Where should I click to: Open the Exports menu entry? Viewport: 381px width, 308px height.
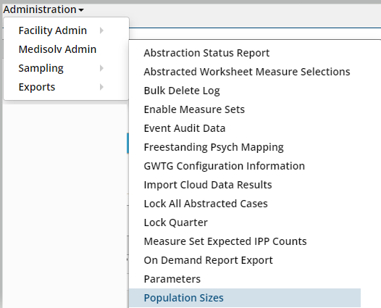click(37, 87)
